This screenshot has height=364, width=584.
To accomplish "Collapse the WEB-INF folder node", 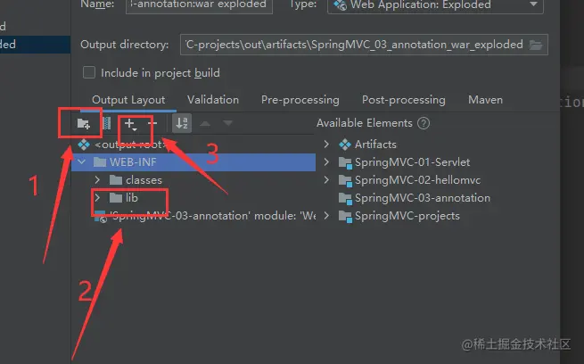I will coord(83,162).
